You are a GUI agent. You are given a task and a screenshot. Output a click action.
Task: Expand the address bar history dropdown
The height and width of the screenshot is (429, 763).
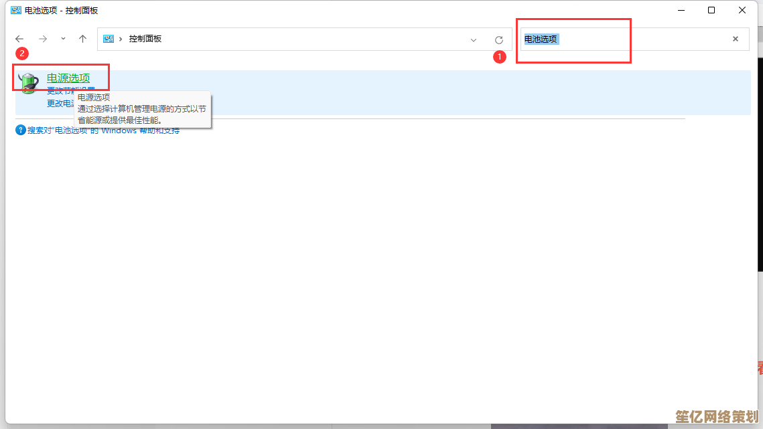474,39
